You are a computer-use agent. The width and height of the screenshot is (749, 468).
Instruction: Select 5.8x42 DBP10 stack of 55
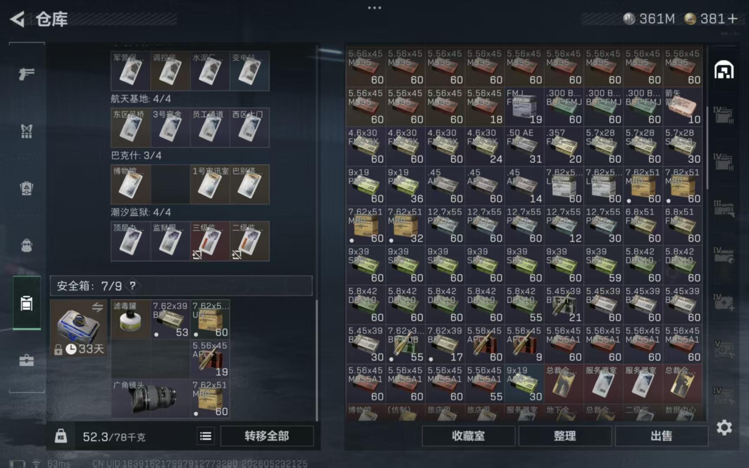tap(524, 305)
